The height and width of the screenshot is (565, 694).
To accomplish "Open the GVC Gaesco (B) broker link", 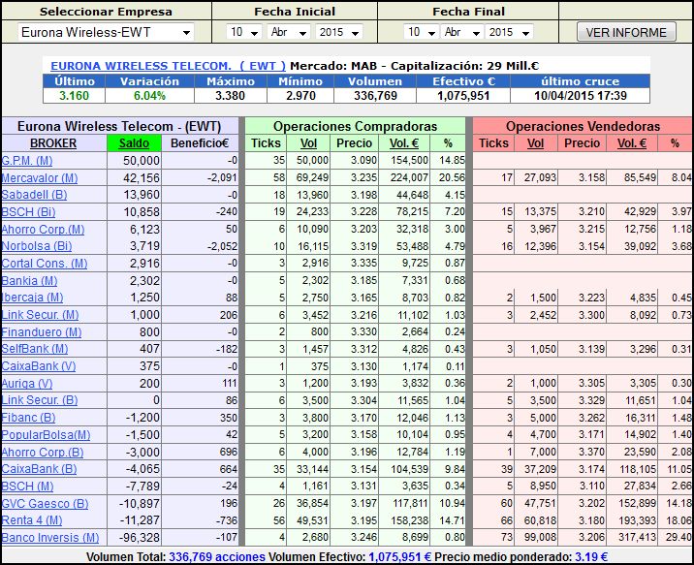I will coord(45,502).
